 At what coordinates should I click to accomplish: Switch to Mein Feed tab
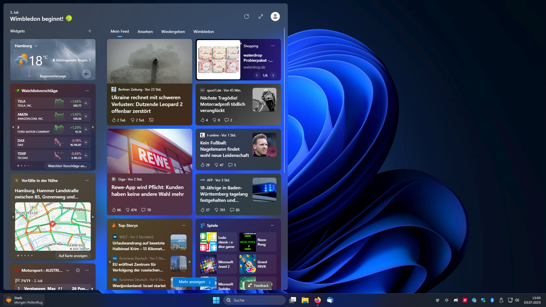click(120, 32)
